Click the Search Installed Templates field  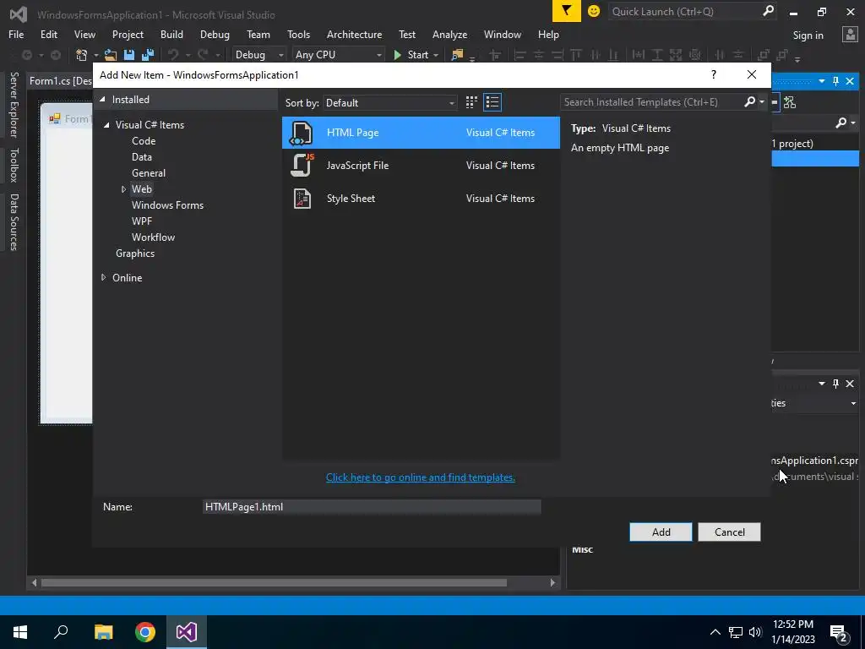click(x=651, y=102)
